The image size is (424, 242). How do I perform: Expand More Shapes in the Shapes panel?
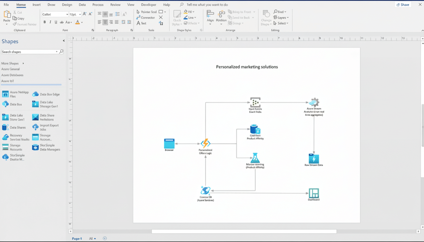pos(10,63)
